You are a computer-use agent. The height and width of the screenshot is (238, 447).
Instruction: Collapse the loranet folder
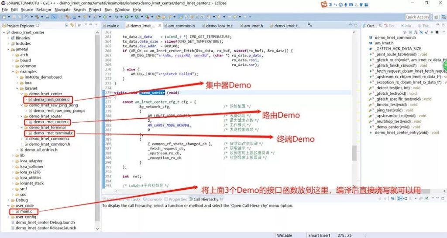(17, 88)
